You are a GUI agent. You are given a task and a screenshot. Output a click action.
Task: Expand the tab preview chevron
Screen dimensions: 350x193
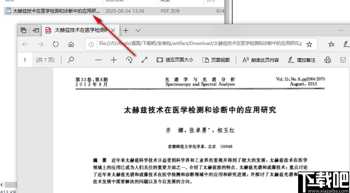click(138, 30)
